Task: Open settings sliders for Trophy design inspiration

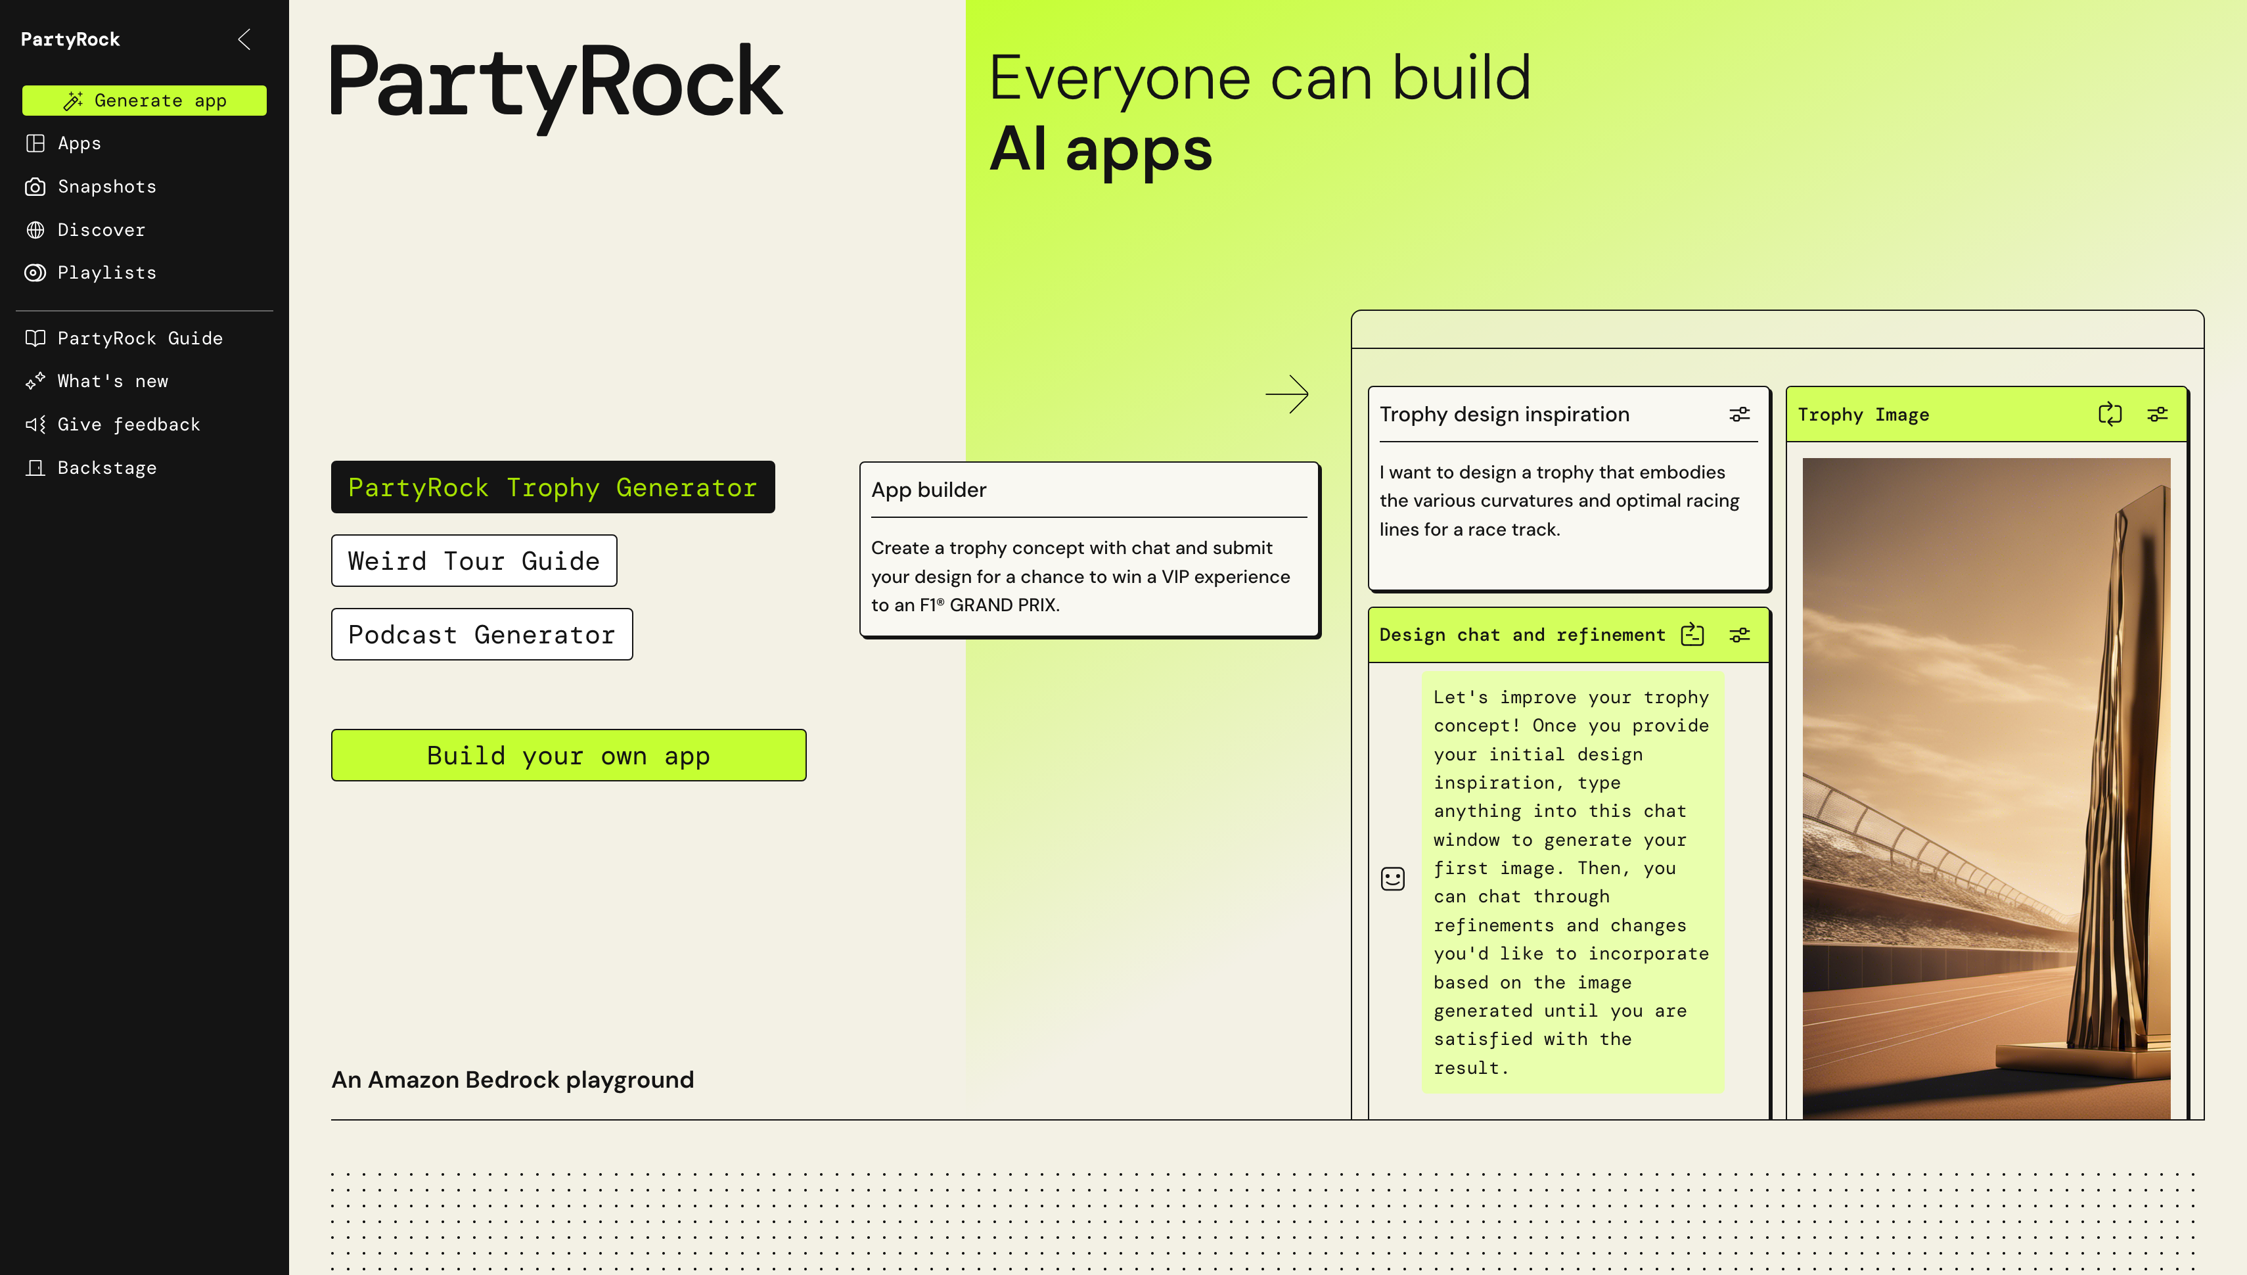Action: pos(1739,415)
